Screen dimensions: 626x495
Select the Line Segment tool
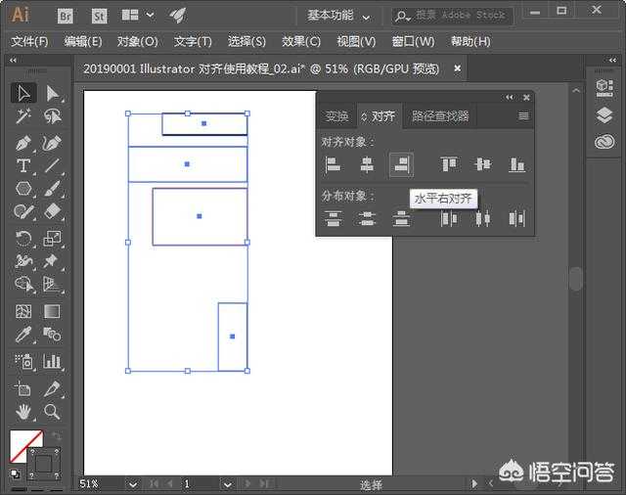click(52, 165)
